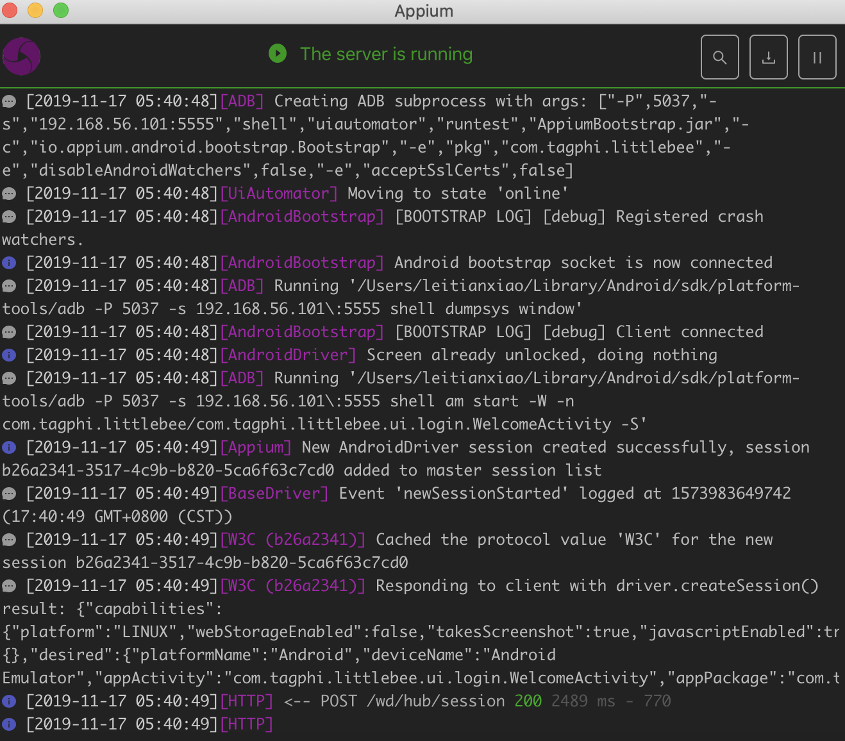The height and width of the screenshot is (741, 845).
Task: Click info icon beside 'Android bootstrap socket' line
Action: pyautogui.click(x=9, y=263)
